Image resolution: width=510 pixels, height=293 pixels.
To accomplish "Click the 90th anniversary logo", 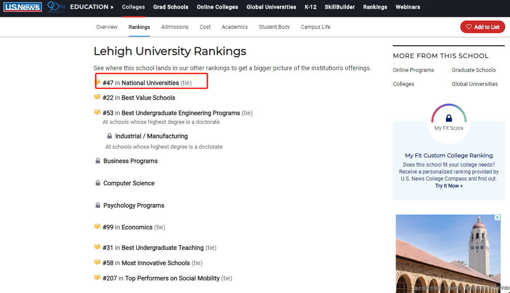I will coord(56,7).
